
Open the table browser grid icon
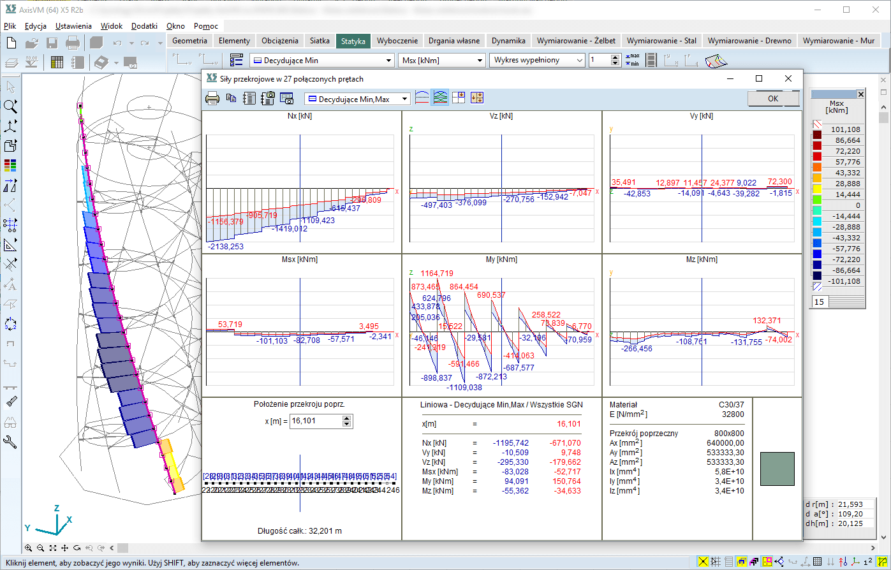point(57,62)
